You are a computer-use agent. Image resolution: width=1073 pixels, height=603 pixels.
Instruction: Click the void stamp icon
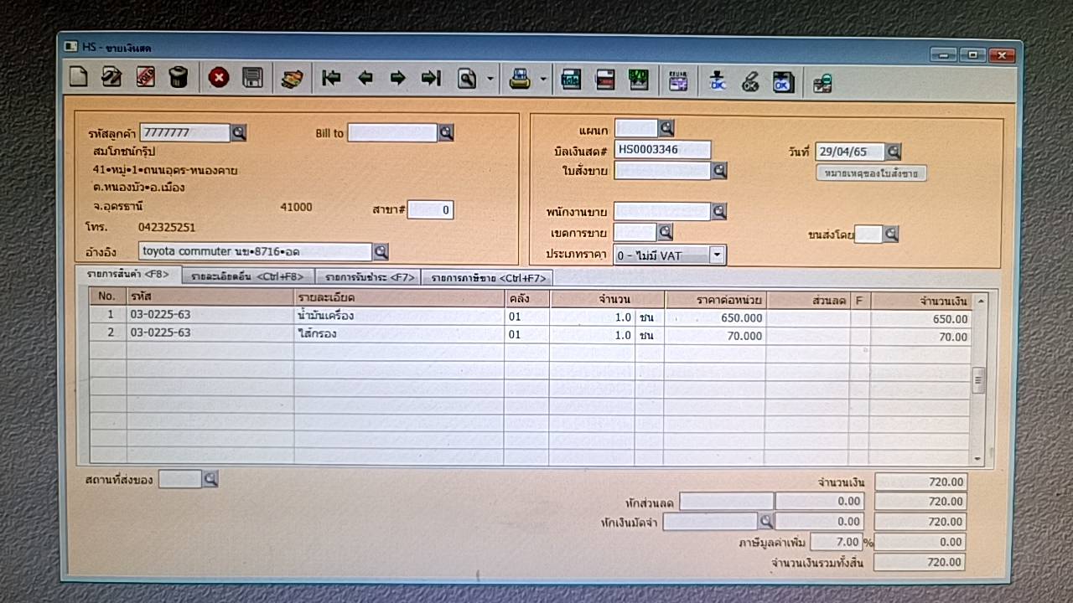tap(145, 78)
